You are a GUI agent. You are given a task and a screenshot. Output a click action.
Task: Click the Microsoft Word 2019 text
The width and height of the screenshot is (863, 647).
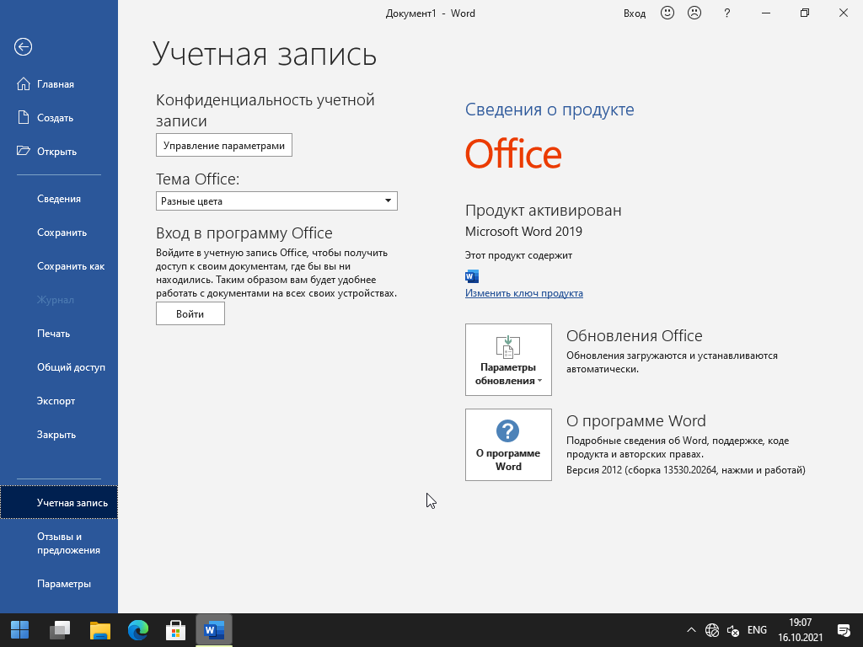[523, 232]
